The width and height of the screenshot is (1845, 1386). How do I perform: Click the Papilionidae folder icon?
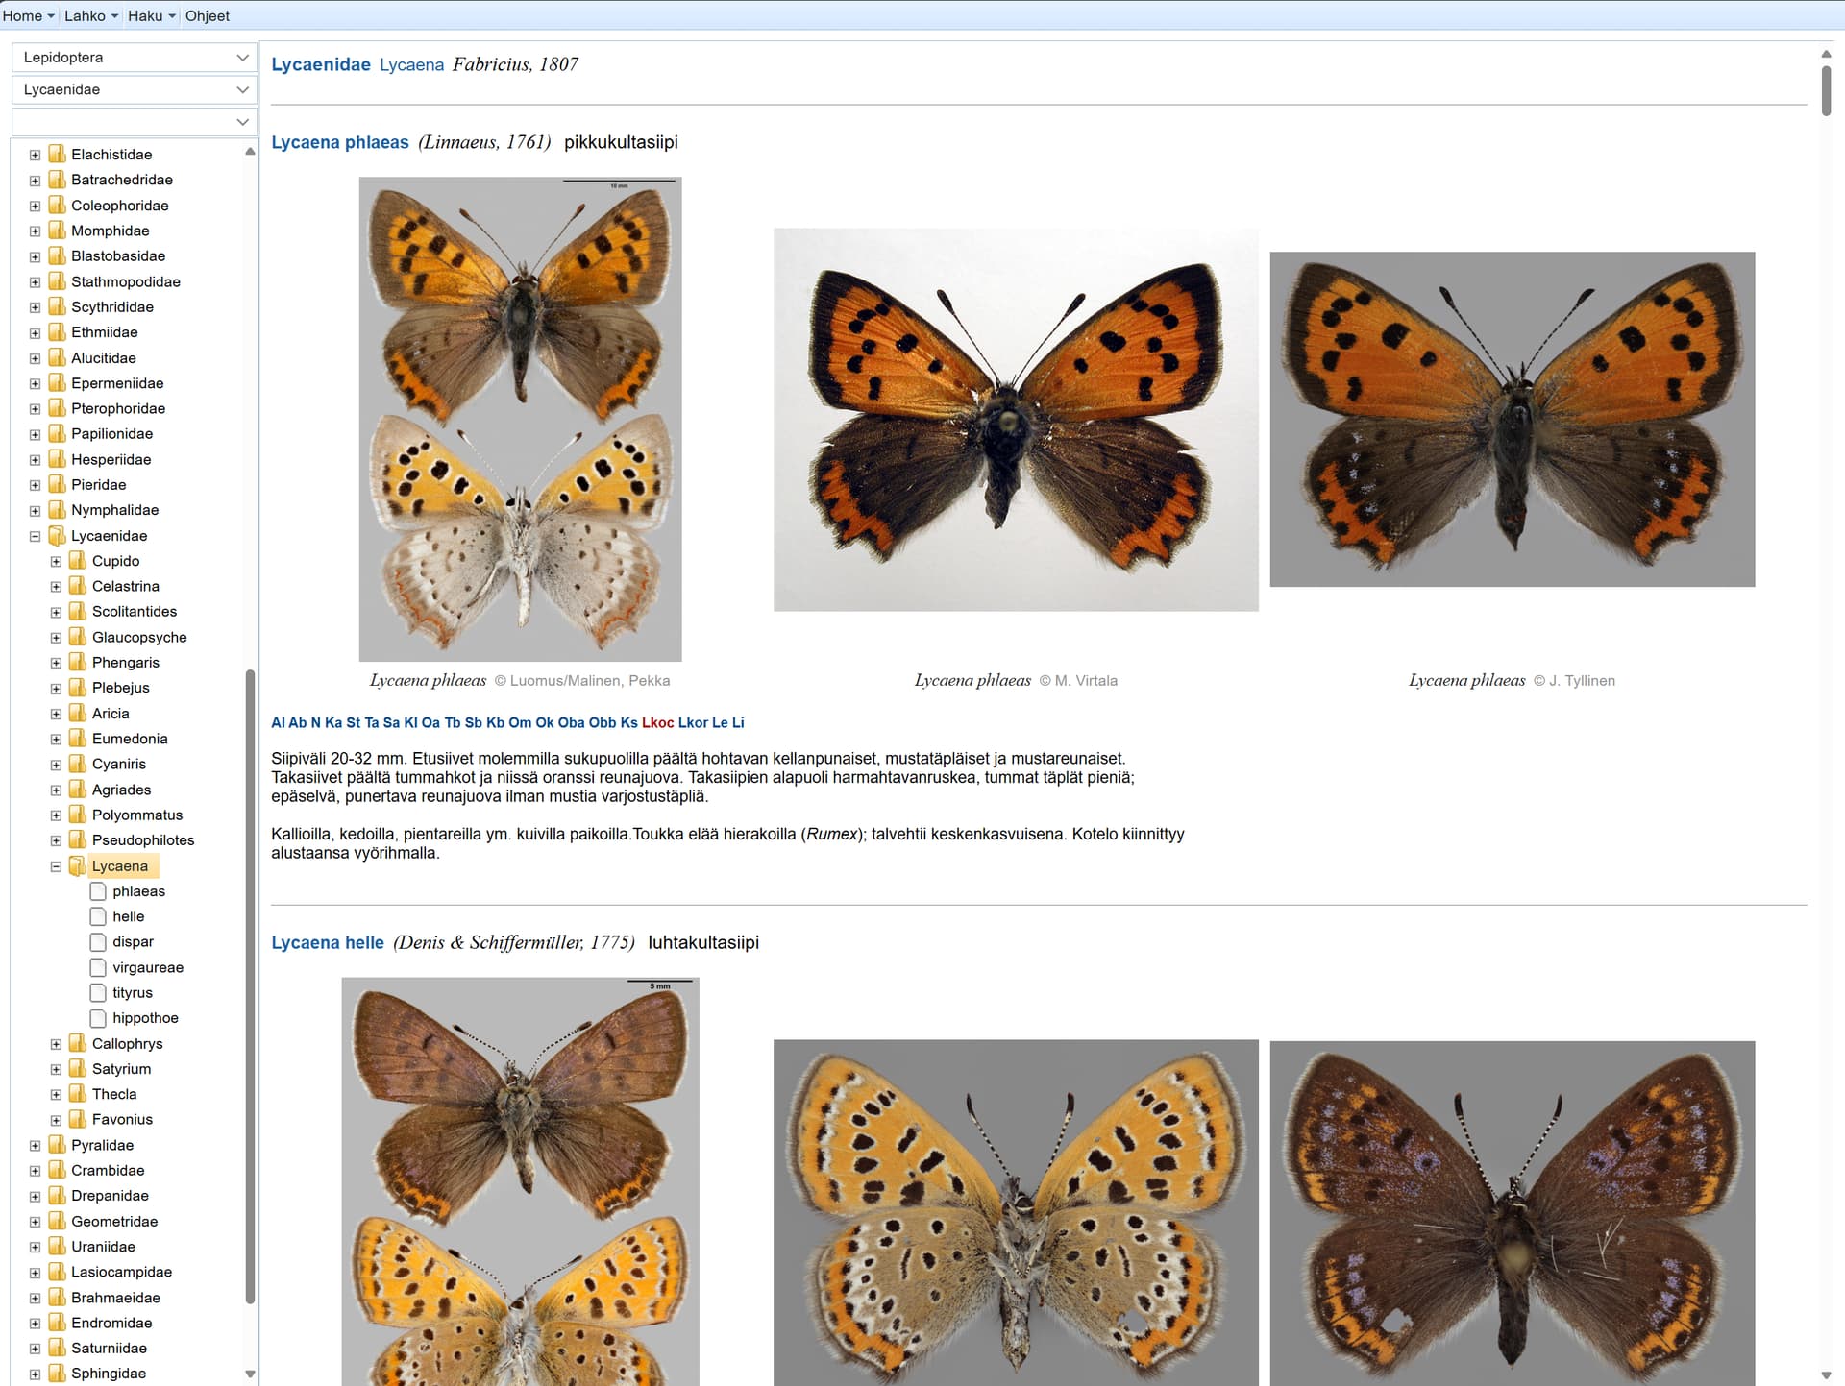(58, 434)
